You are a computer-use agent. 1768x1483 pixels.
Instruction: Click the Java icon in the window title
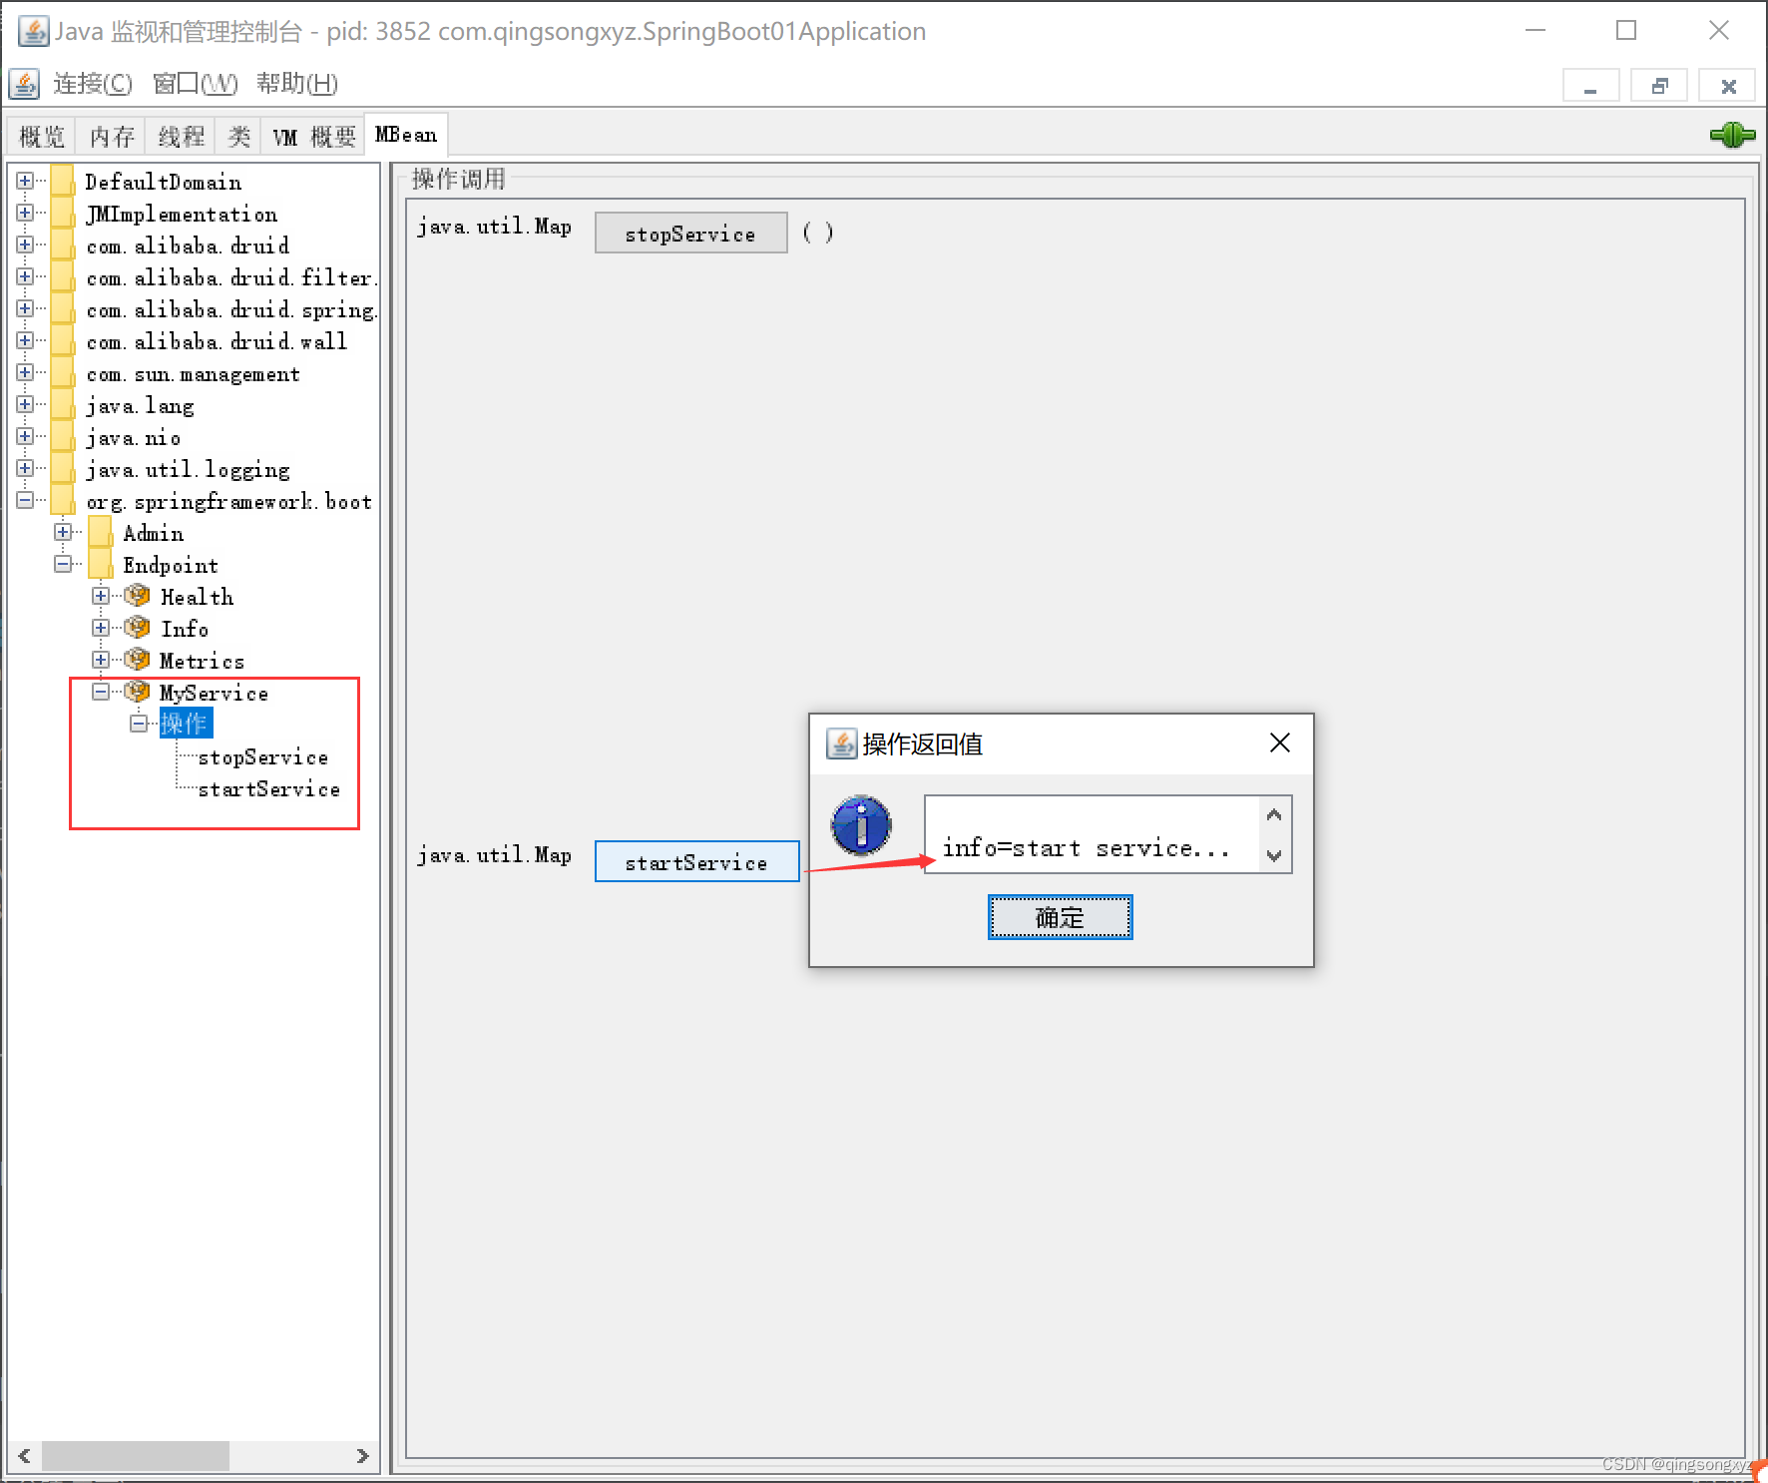coord(33,31)
